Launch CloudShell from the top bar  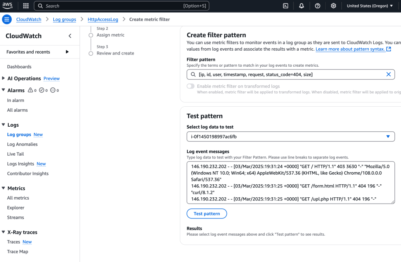(x=286, y=6)
